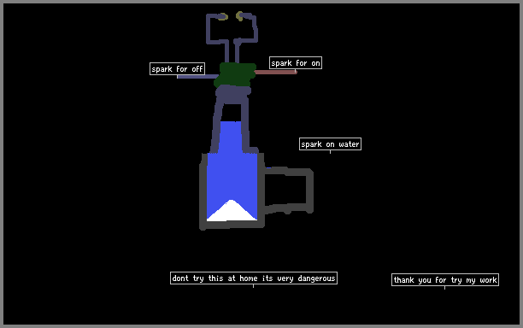Click the right yellow electrode tip at top
The width and height of the screenshot is (523, 328).
239,15
